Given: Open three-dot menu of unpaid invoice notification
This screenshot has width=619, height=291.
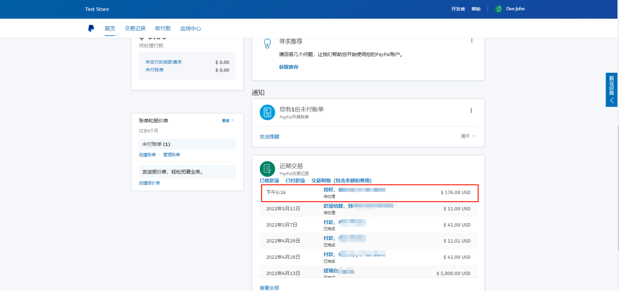Looking at the screenshot, I should tap(471, 110).
